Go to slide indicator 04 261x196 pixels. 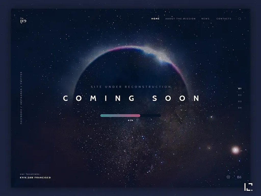(x=240, y=108)
